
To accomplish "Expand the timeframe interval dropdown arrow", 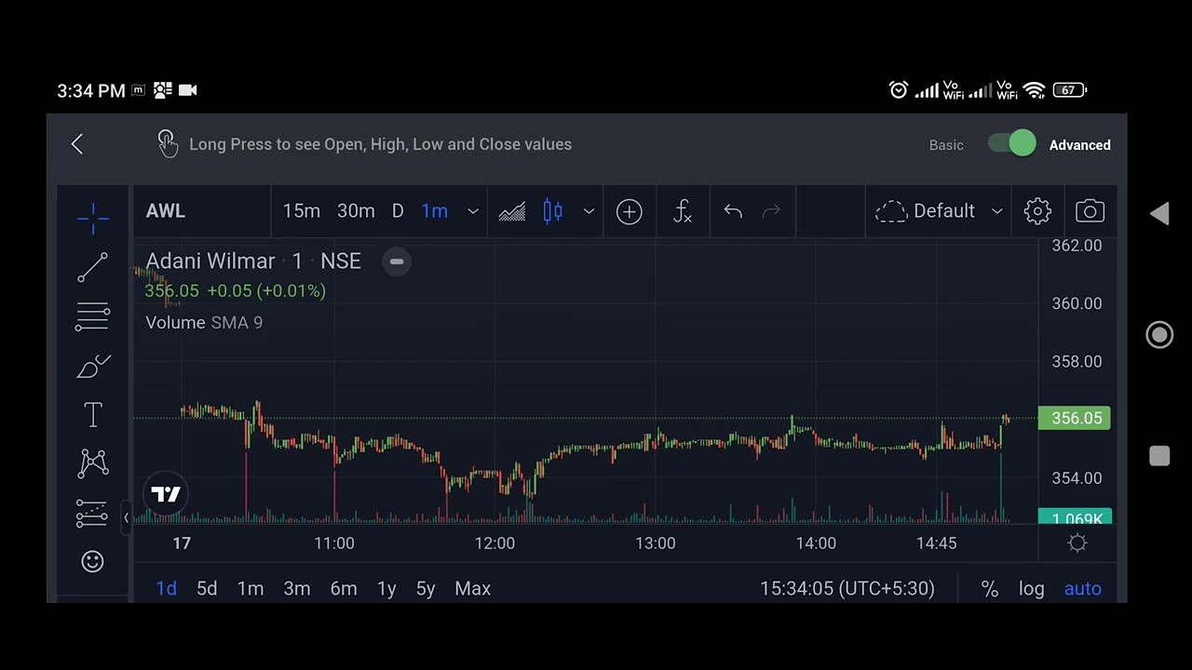I will pyautogui.click(x=473, y=211).
